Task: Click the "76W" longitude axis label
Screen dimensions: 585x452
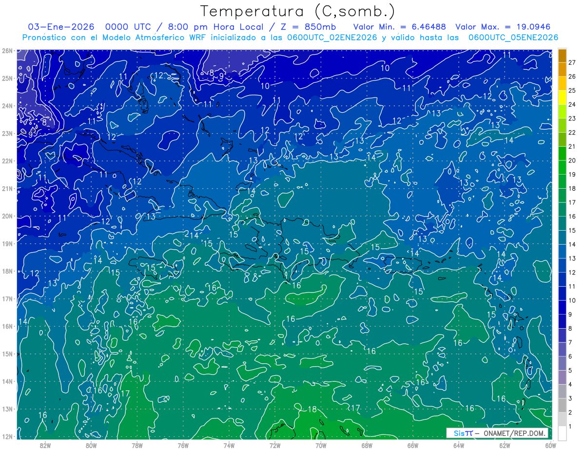Action: point(183,445)
